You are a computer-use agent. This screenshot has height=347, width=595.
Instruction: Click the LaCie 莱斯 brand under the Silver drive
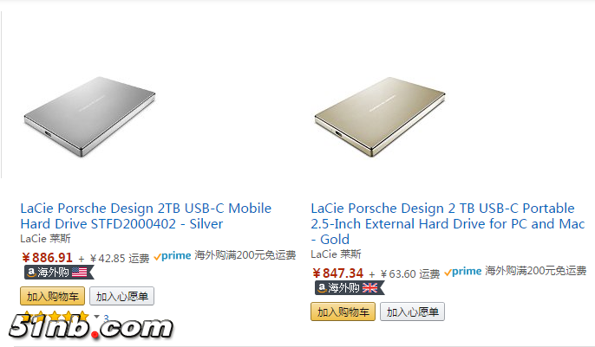click(45, 238)
